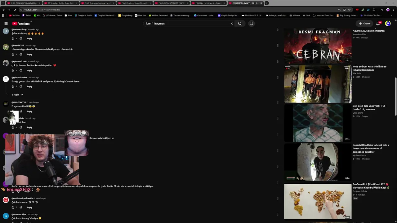This screenshot has width=397, height=223.
Task: Open the browser zoom magnifier icon
Action: 339,10
